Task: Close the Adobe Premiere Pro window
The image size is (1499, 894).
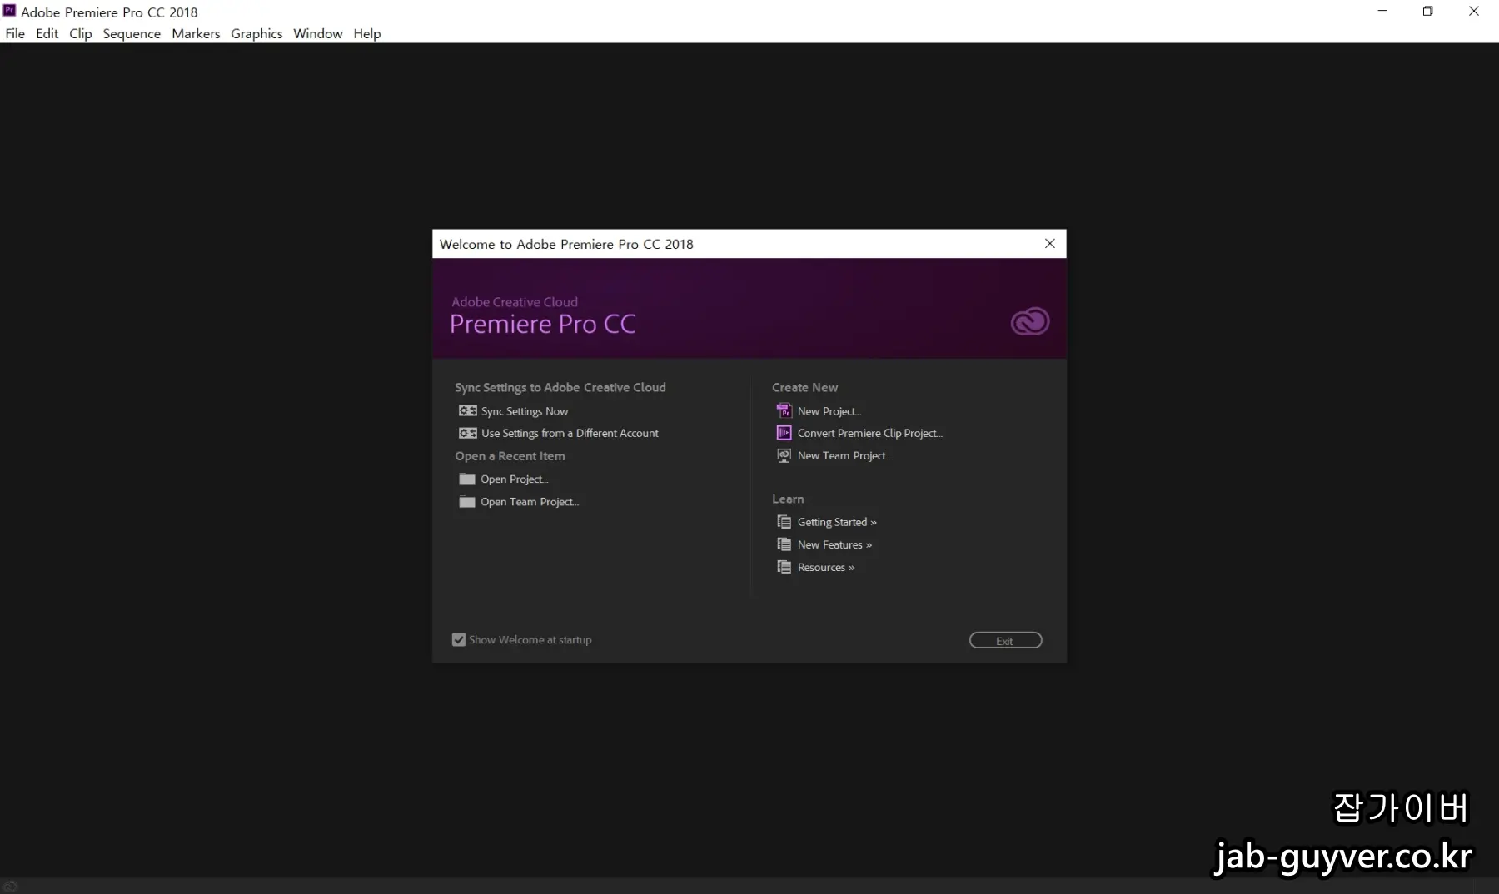Action: click(x=1473, y=11)
